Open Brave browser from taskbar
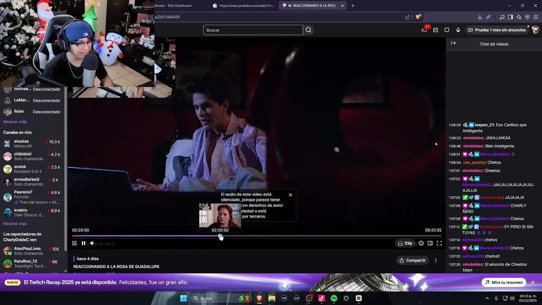Image resolution: width=542 pixels, height=305 pixels. point(260,298)
